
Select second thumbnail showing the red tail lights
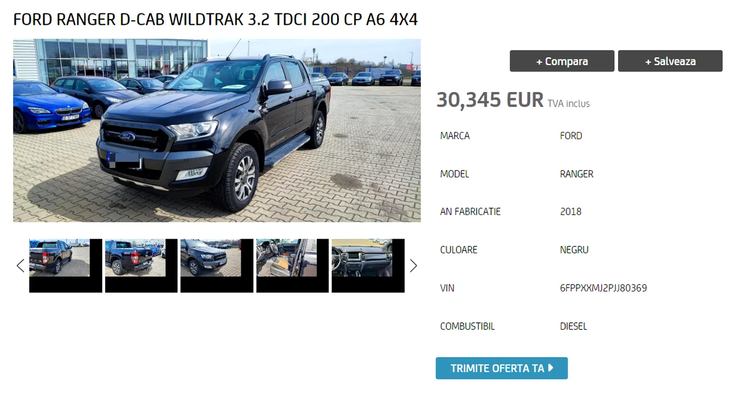pos(141,266)
